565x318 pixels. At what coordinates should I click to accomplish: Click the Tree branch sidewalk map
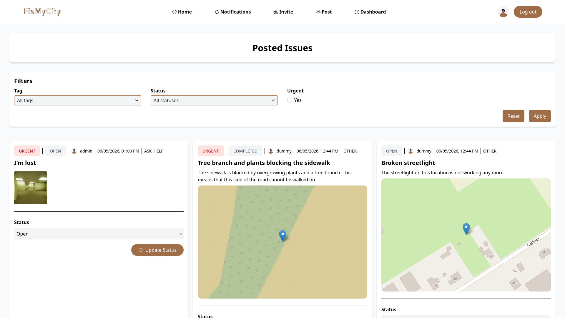pos(282,242)
